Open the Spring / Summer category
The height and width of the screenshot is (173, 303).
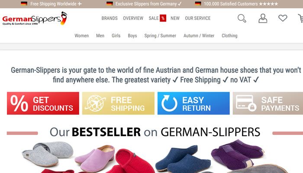pyautogui.click(x=160, y=36)
